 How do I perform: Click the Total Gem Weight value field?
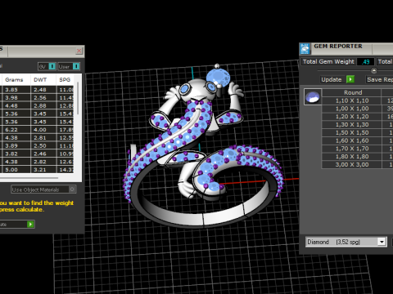[365, 62]
